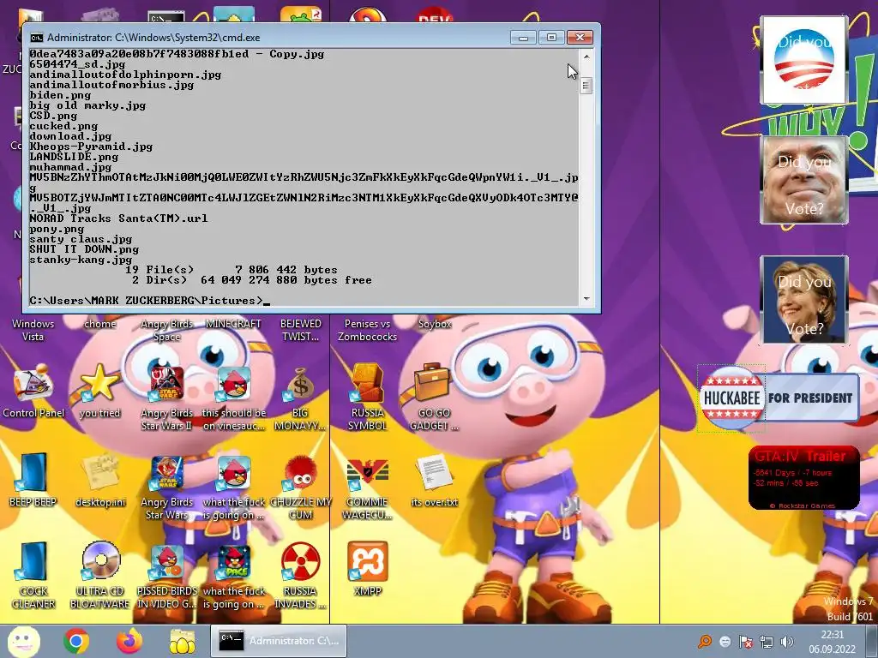
Task: Open the cmd.exe title bar system menu icon
Action: pyautogui.click(x=36, y=38)
